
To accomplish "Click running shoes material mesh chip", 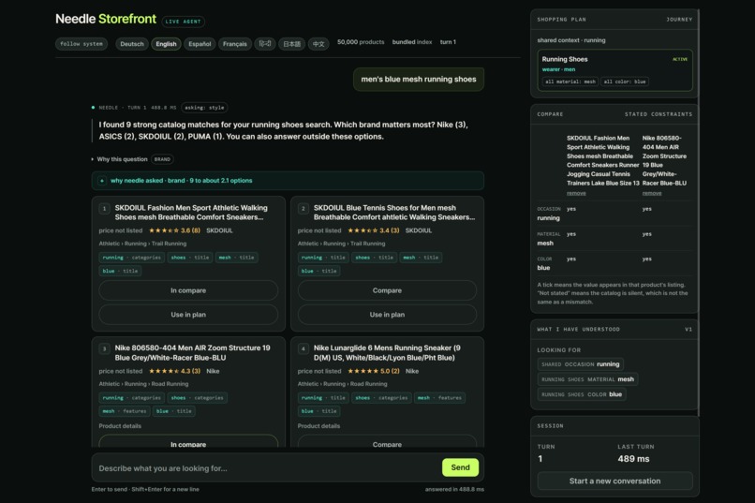I will click(587, 379).
